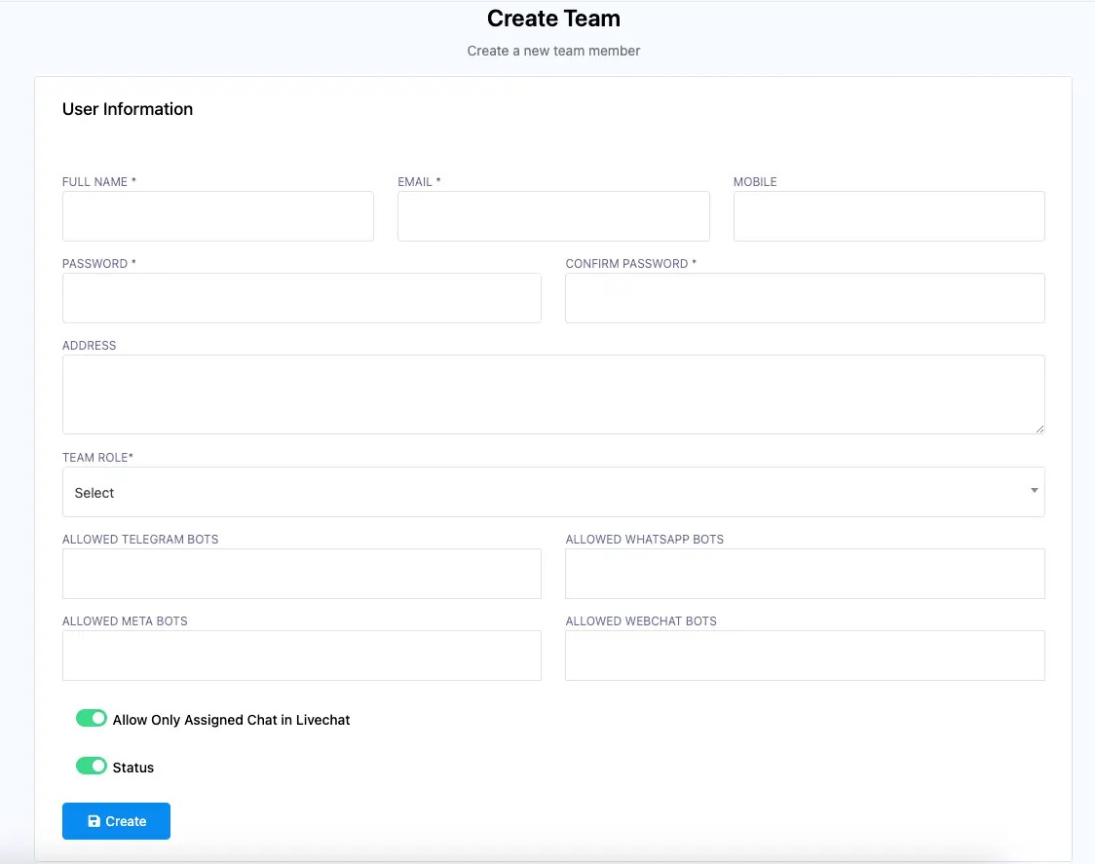This screenshot has height=864, width=1095.
Task: Disable the Status toggle switch
Action: 92,767
